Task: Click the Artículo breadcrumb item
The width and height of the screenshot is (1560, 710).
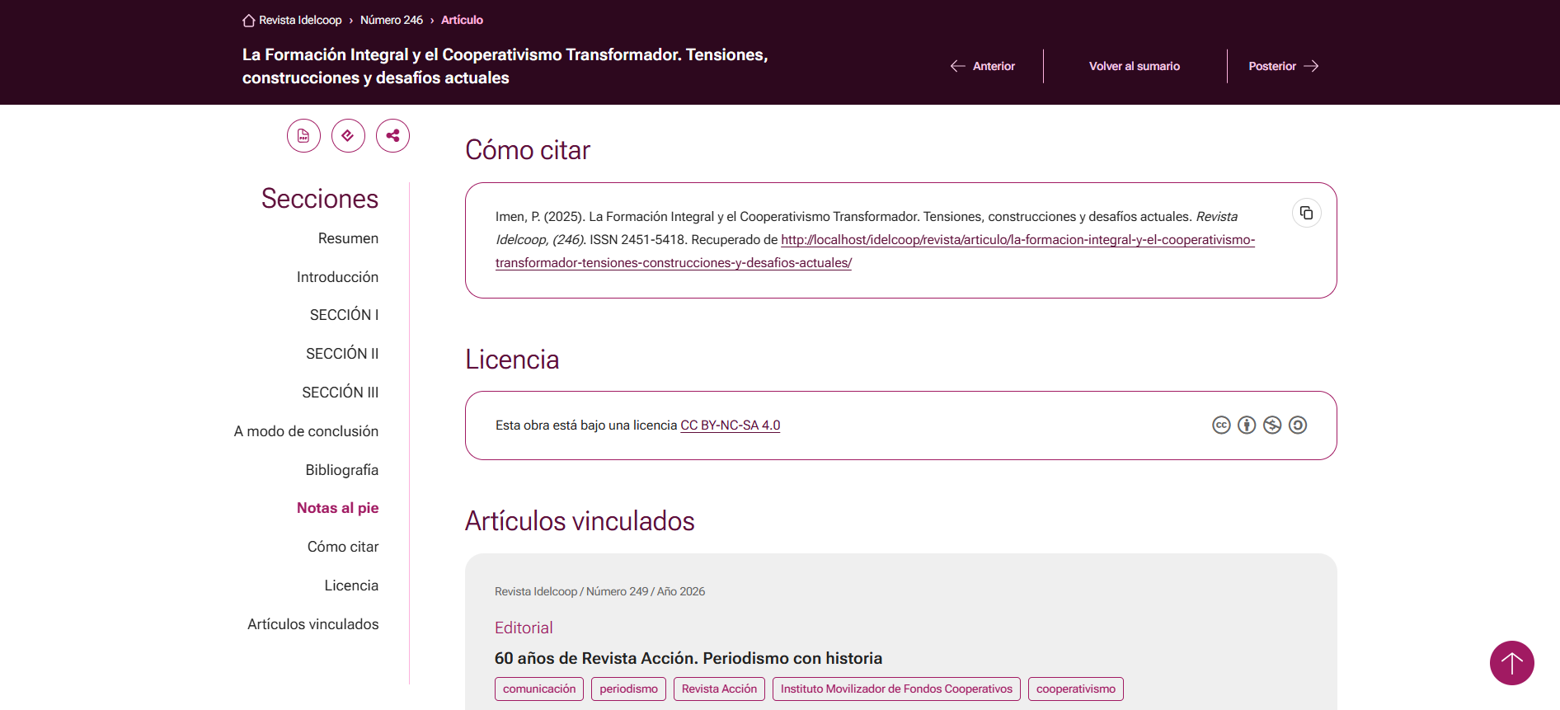Action: pyautogui.click(x=462, y=20)
